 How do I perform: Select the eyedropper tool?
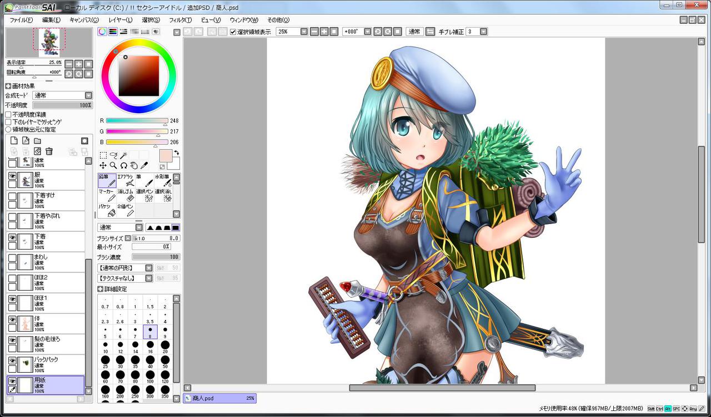pos(143,165)
